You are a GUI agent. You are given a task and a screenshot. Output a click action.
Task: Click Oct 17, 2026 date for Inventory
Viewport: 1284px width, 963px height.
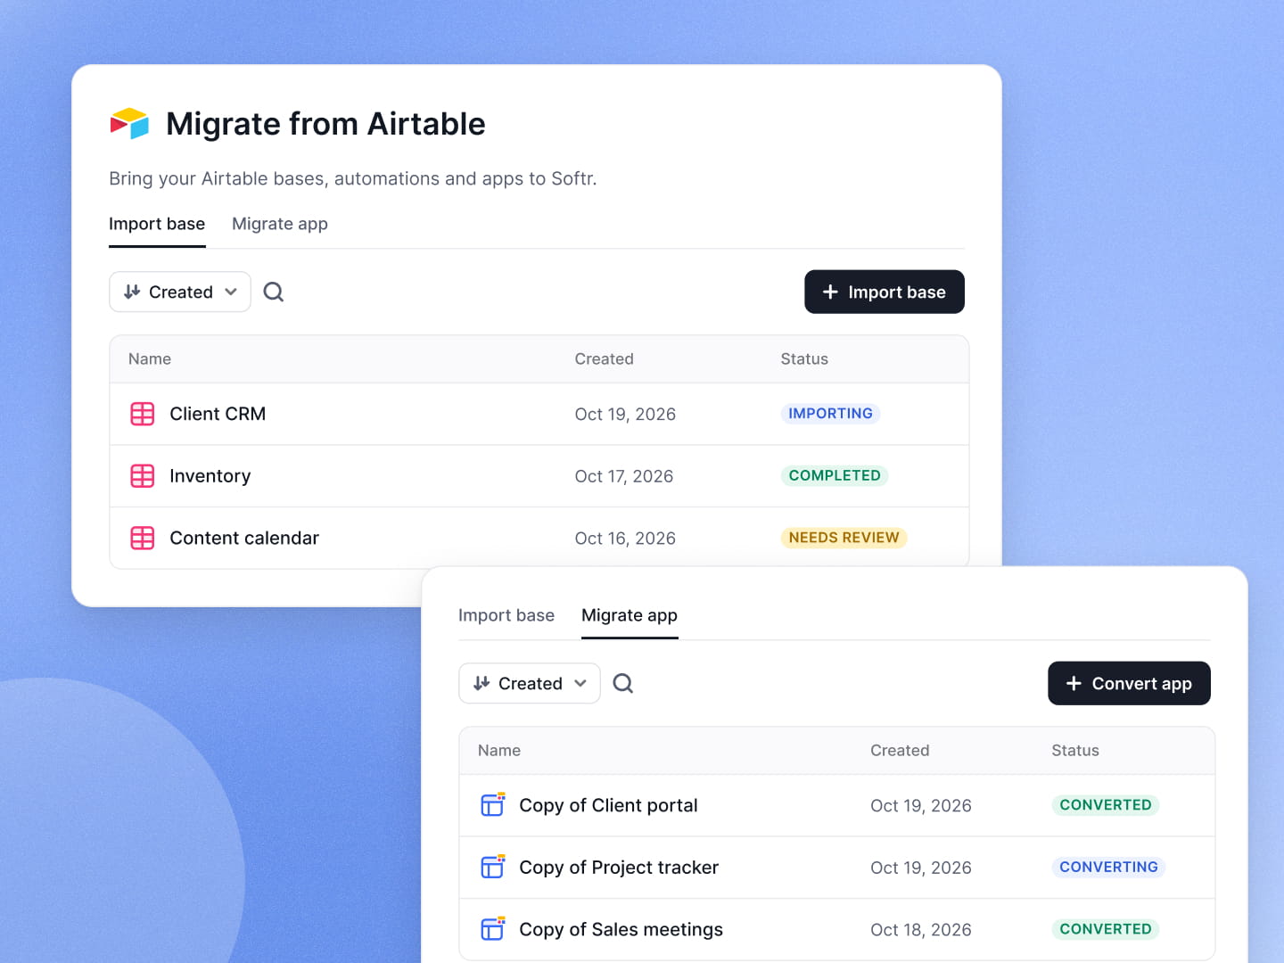(624, 476)
